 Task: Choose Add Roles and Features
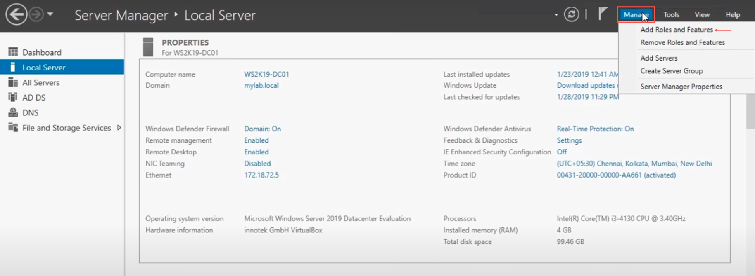coord(676,30)
